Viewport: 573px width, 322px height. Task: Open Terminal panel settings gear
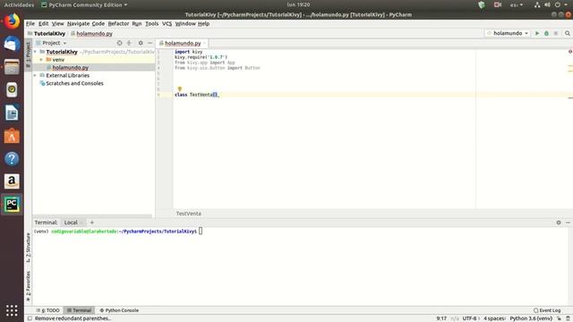tap(559, 223)
